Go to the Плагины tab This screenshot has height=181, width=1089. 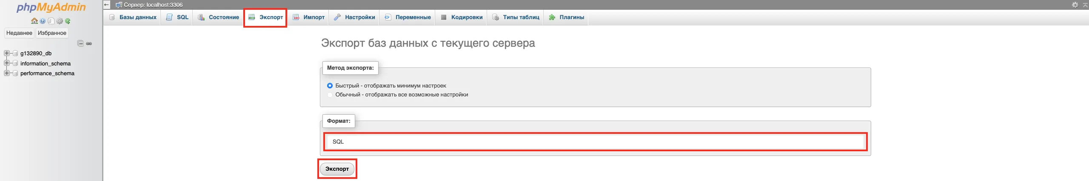[566, 17]
